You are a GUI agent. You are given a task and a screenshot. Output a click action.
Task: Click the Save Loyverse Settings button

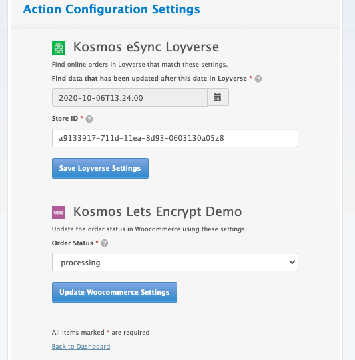100,168
